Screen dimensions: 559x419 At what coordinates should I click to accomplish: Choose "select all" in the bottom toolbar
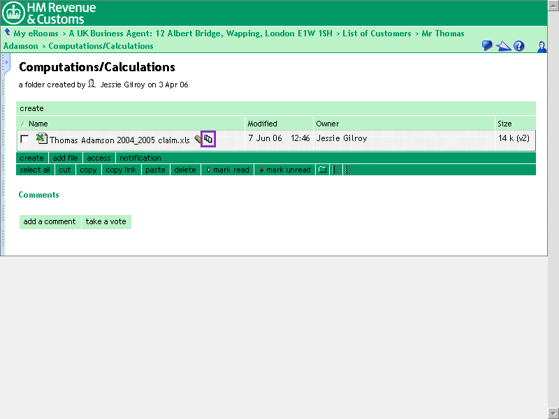pyautogui.click(x=35, y=170)
